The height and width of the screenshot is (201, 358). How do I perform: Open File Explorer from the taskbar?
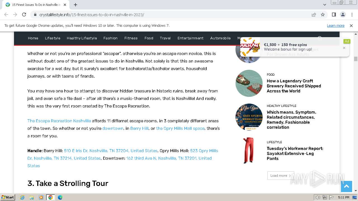pos(32,197)
